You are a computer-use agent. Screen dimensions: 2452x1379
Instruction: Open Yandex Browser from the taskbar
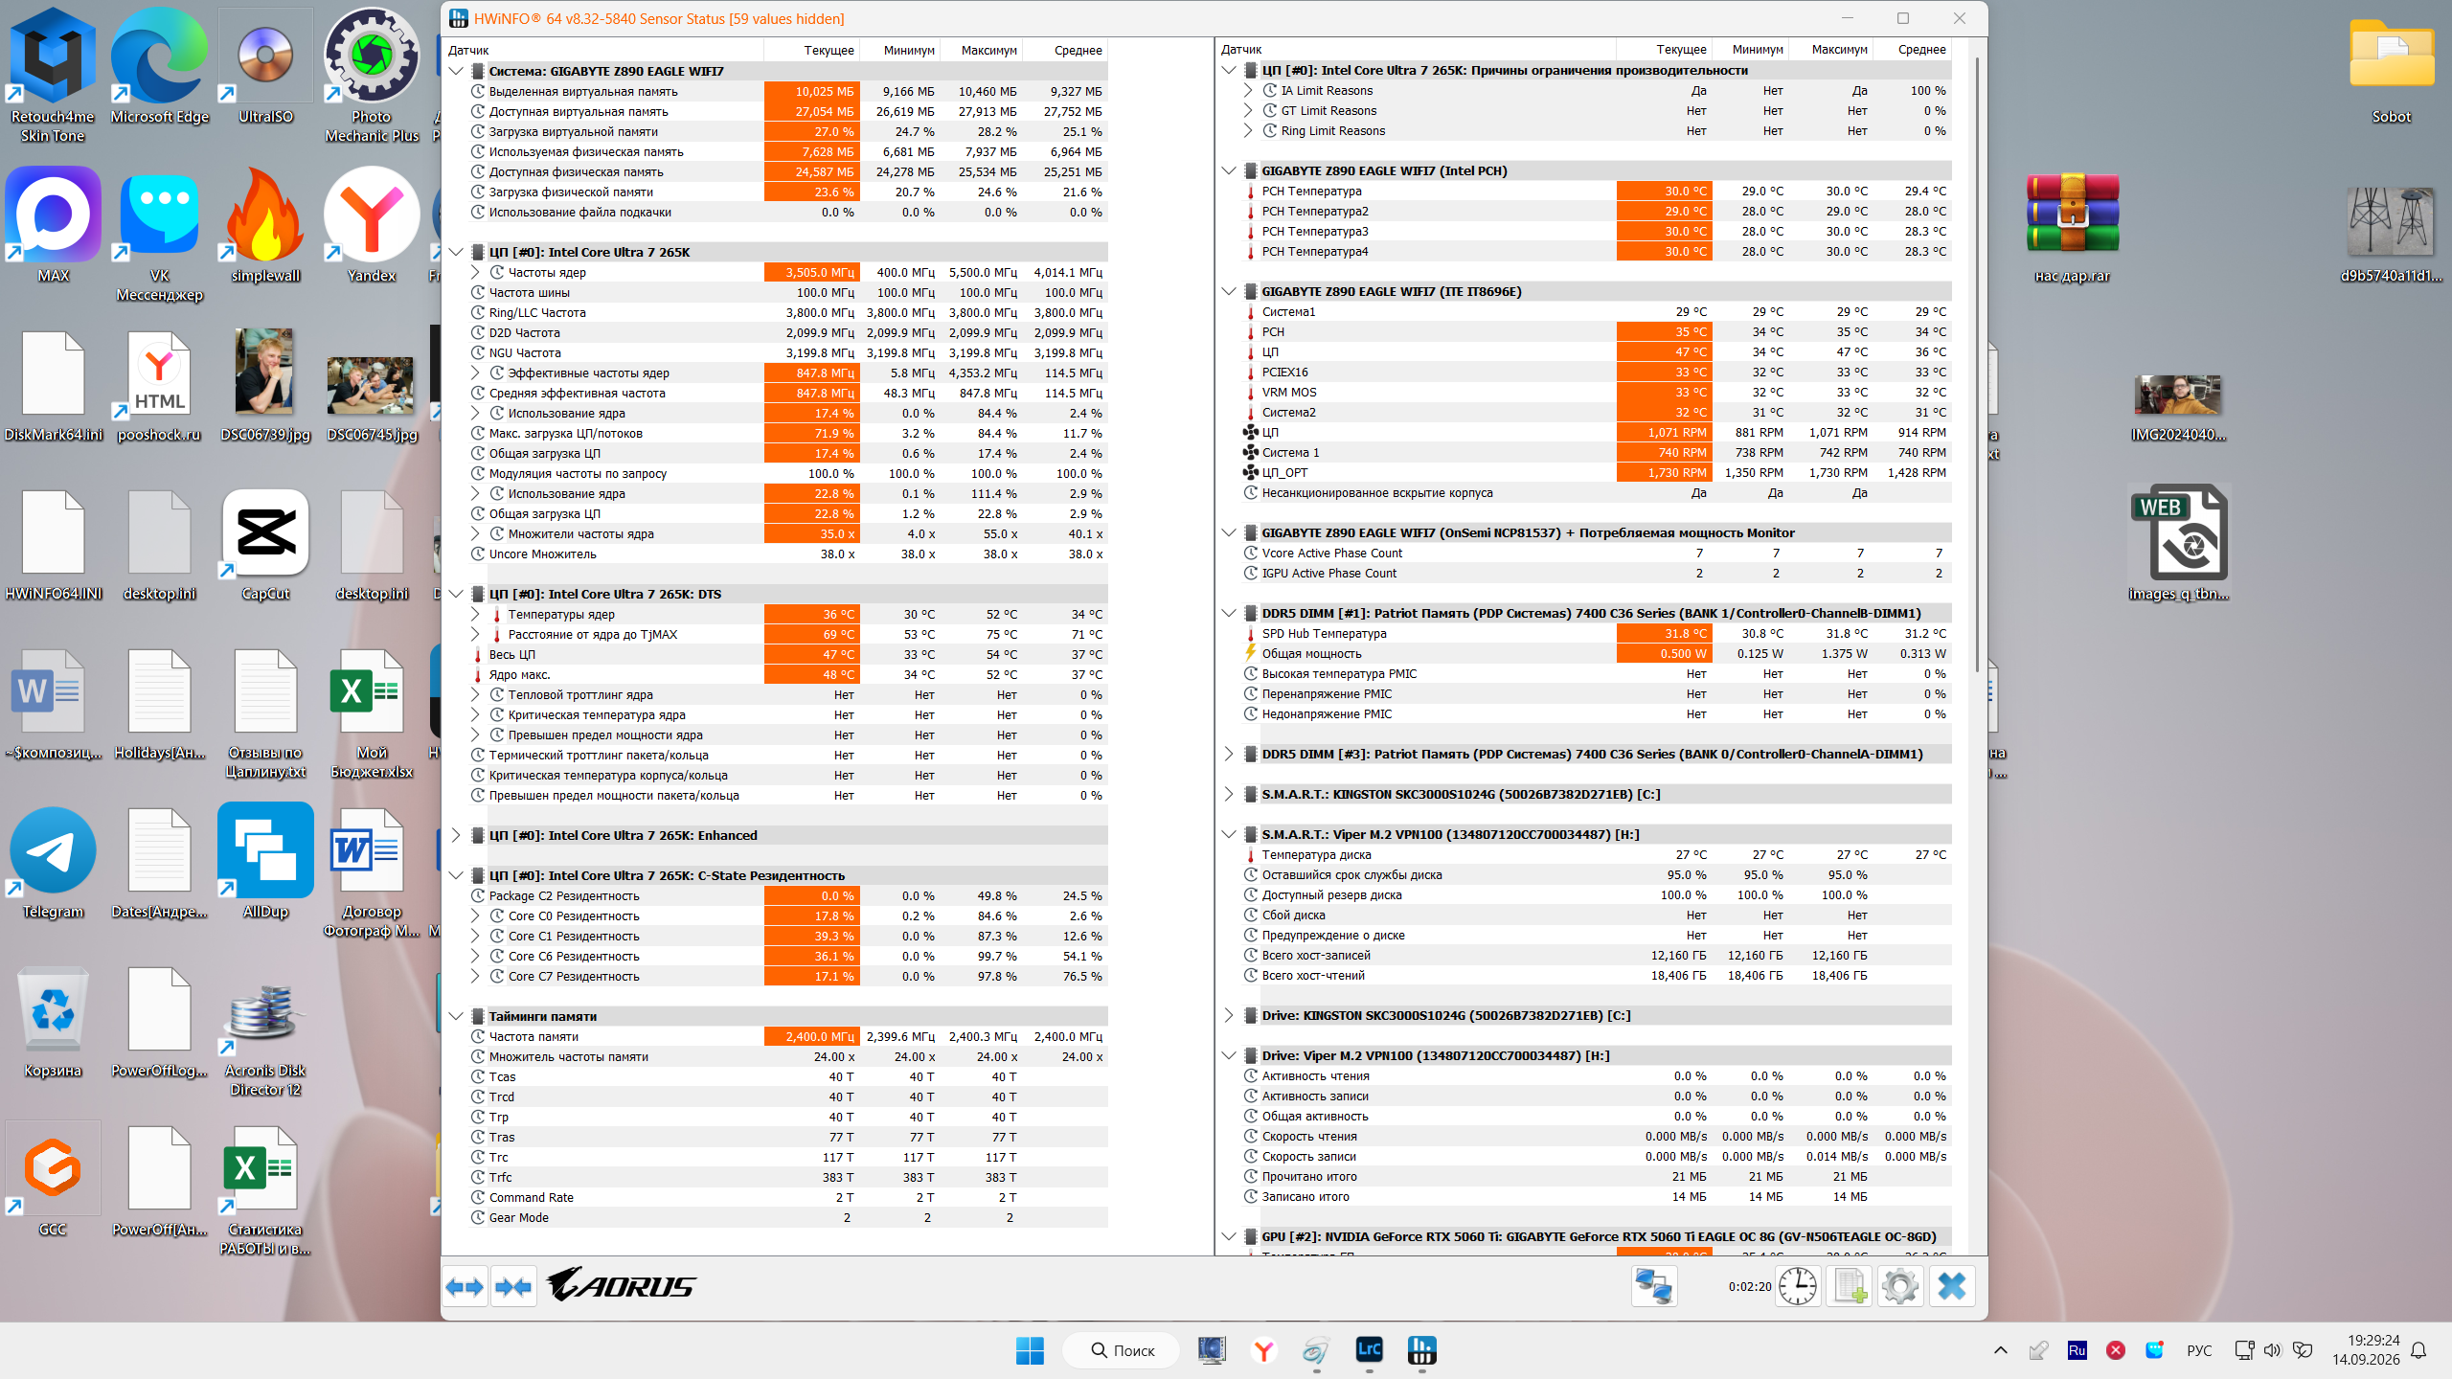(x=1264, y=1350)
